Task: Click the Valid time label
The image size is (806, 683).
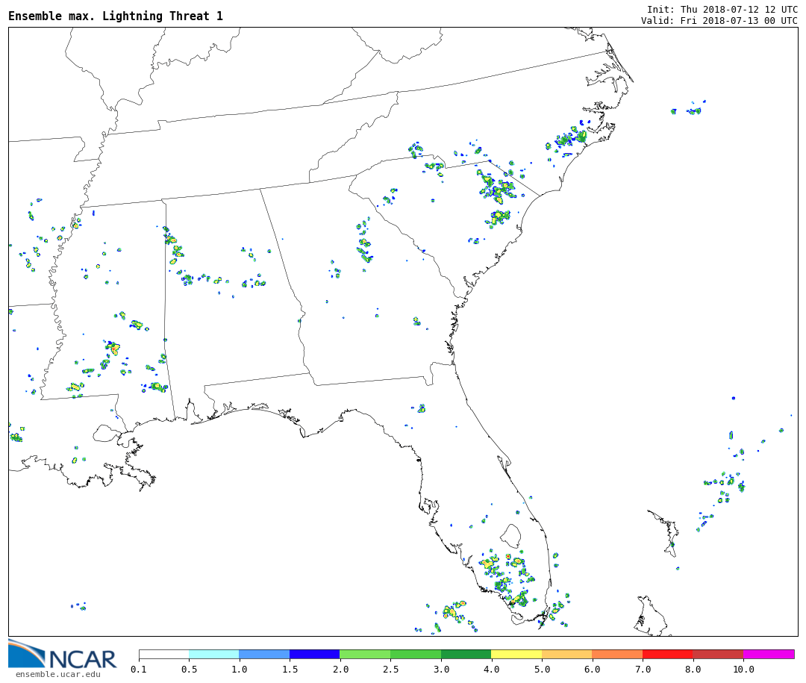Action: (719, 20)
